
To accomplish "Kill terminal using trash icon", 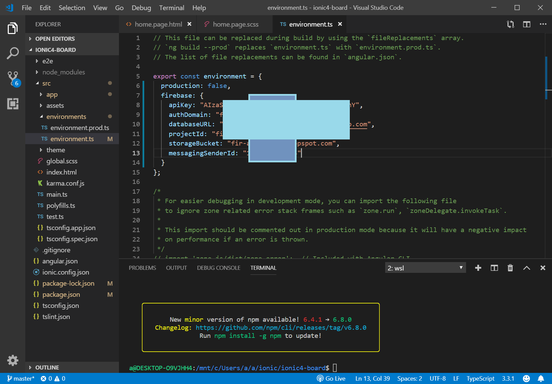I will [510, 268].
